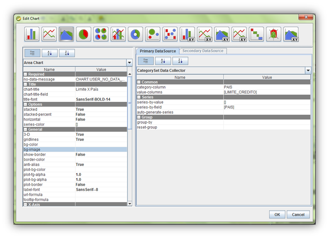The height and width of the screenshot is (238, 329).
Task: Click the Cancel button
Action: coord(298,214)
